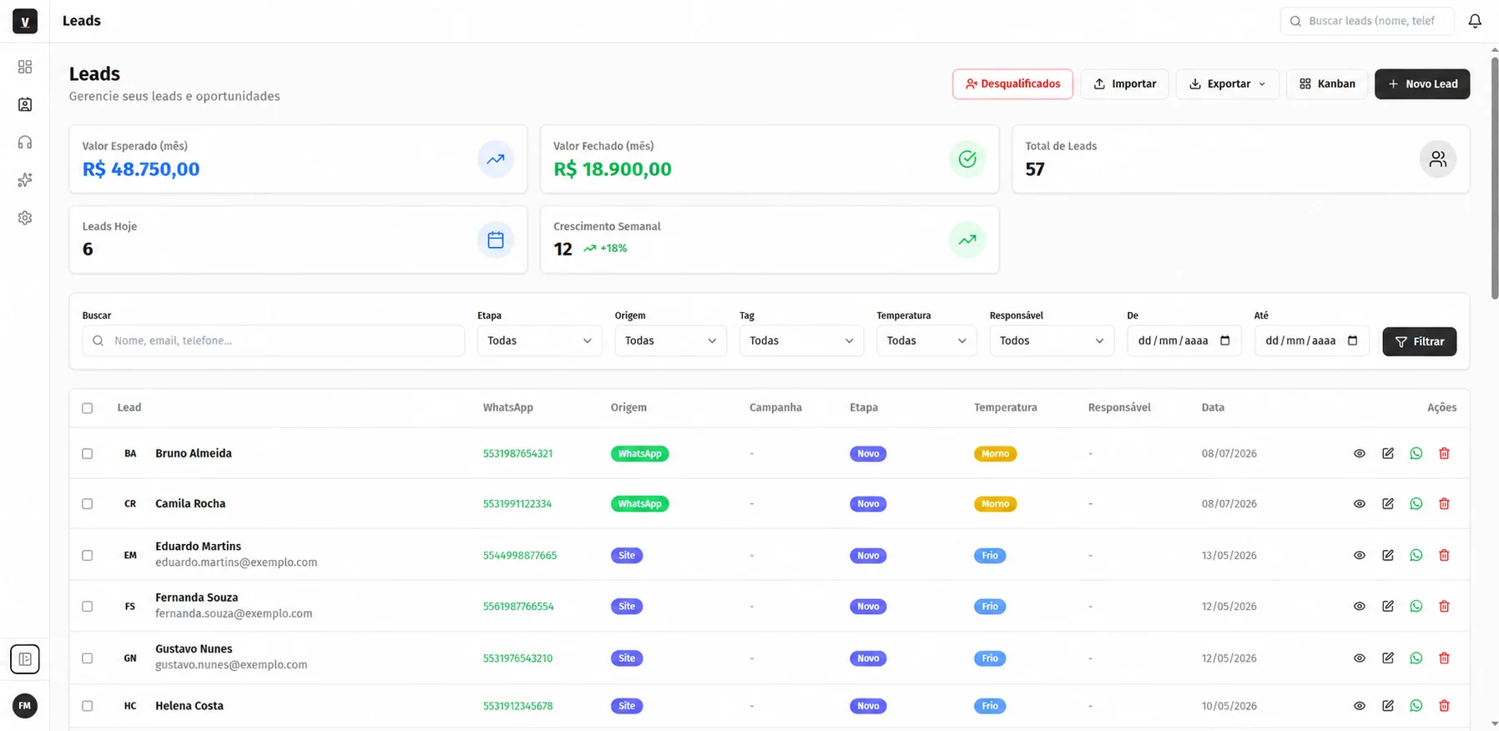Focus the top Buscar leads search box

(x=1367, y=21)
